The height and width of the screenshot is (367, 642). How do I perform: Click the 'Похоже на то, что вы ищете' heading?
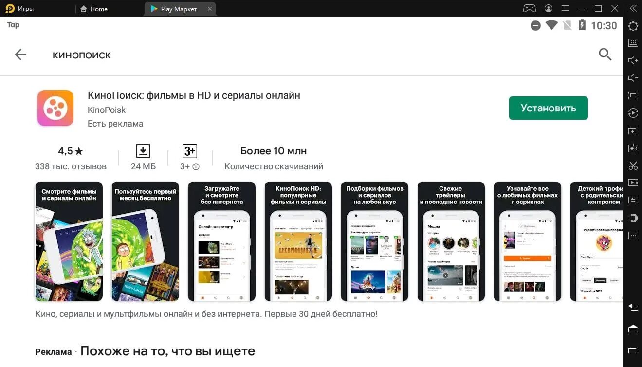(167, 351)
